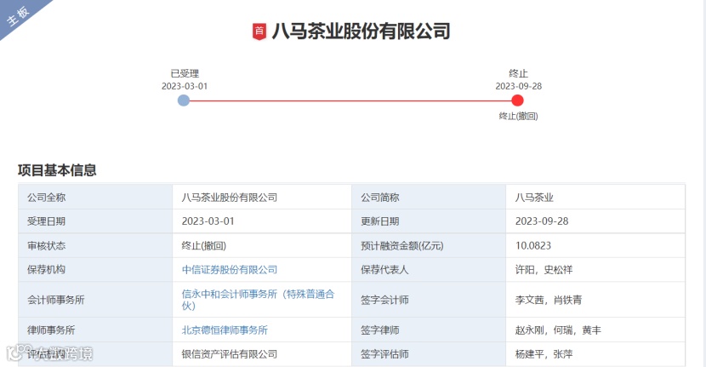Click the red 首 badge icon beside title
The image size is (706, 367).
259,32
